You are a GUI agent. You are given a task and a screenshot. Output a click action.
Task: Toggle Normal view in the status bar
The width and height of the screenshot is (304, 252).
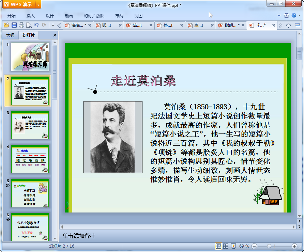(218, 246)
